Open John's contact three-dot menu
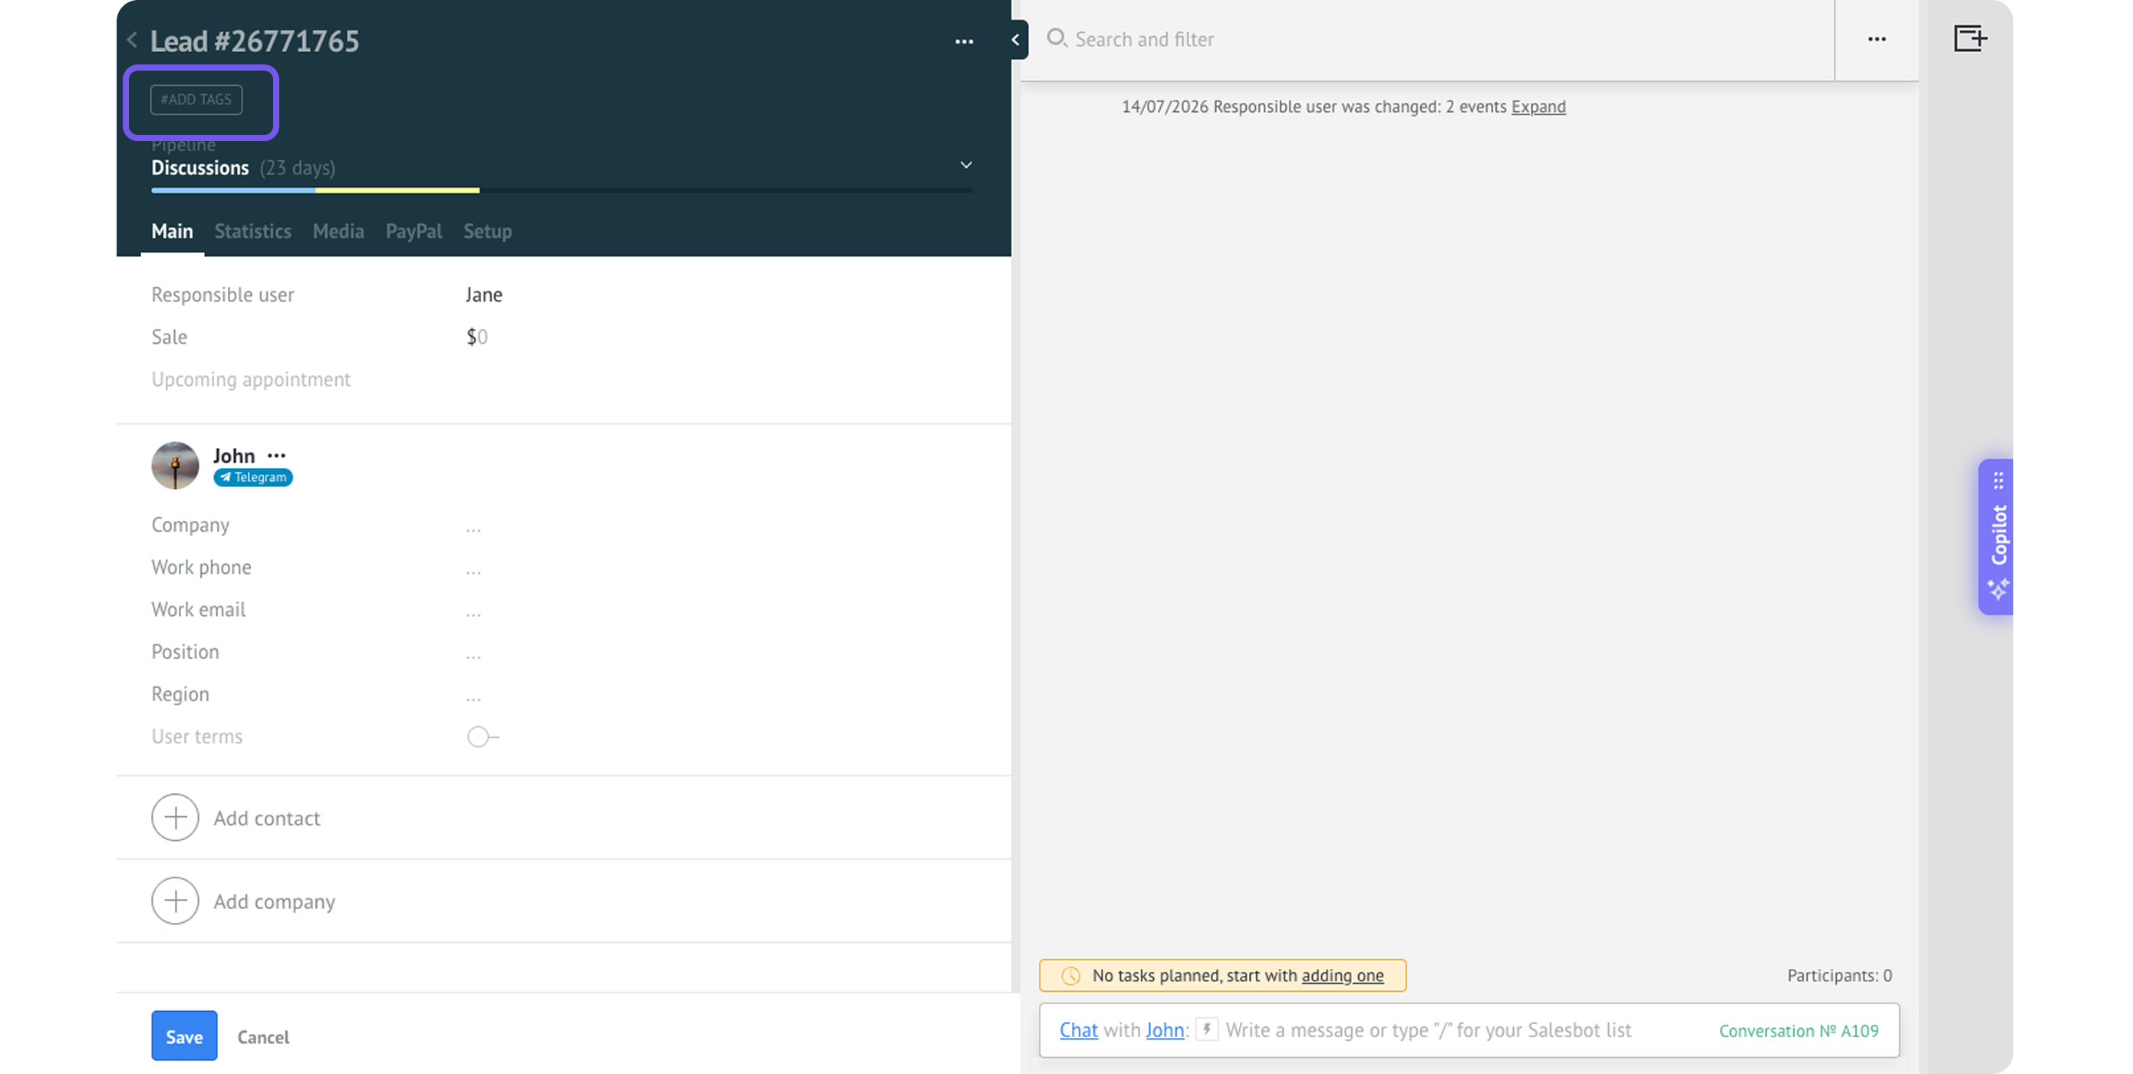Viewport: 2133px width, 1074px height. click(x=276, y=456)
